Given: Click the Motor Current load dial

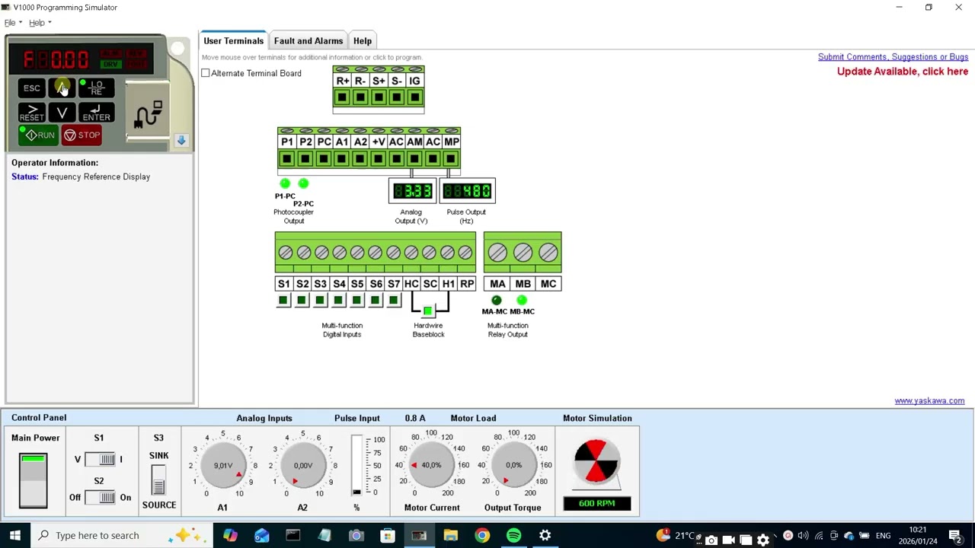Looking at the screenshot, I should 431,465.
